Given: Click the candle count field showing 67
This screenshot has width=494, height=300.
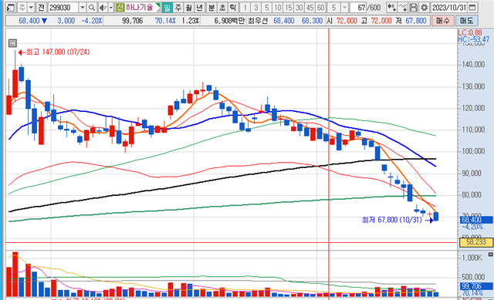Looking at the screenshot, I should 358,7.
